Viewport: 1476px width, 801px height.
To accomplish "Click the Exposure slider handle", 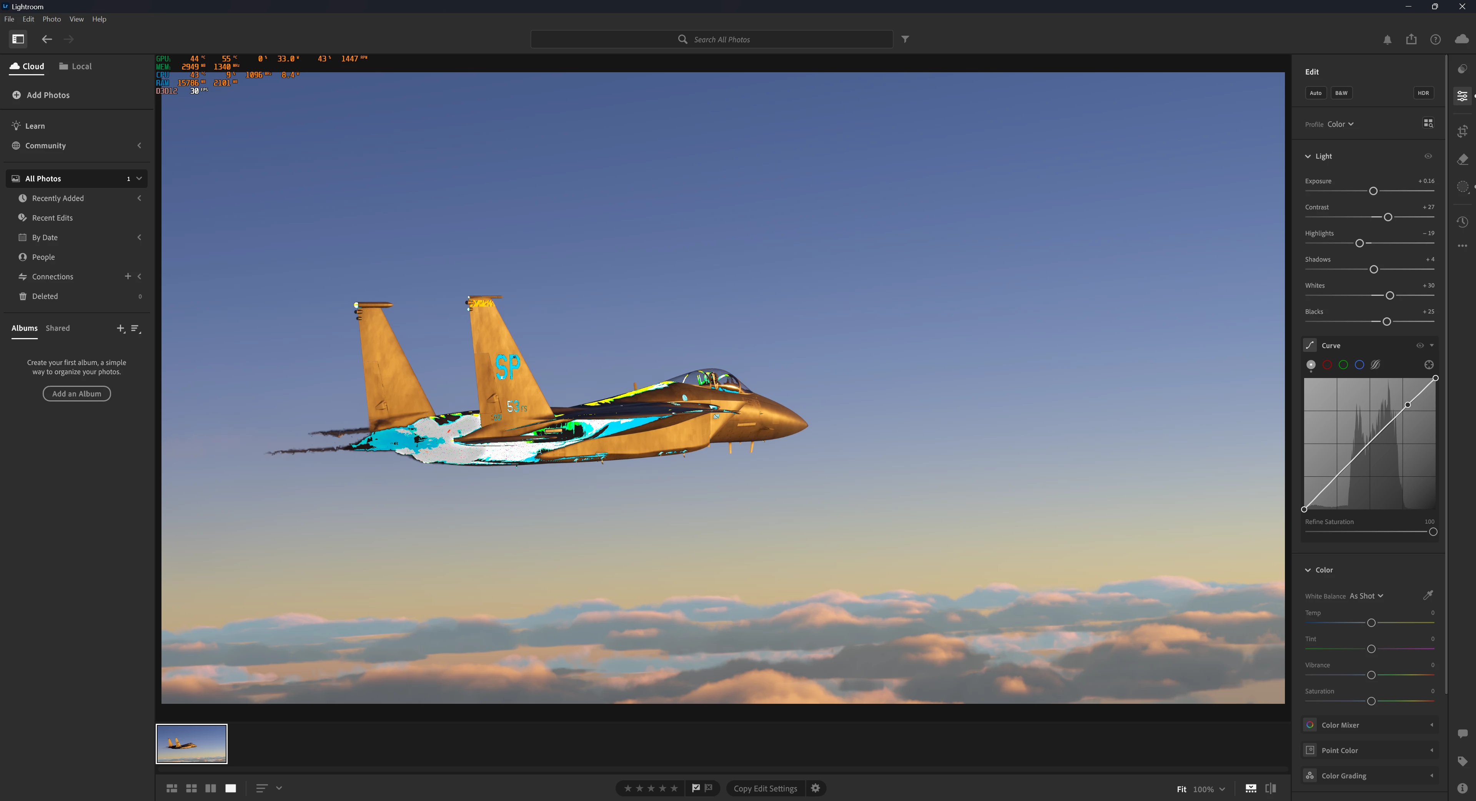I will (1373, 191).
